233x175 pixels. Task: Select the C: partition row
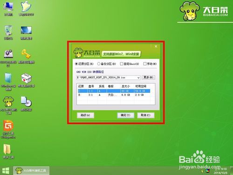point(114,91)
